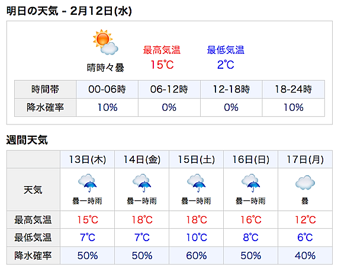Click the rain umbrella icon for 13日(木)

(88, 183)
